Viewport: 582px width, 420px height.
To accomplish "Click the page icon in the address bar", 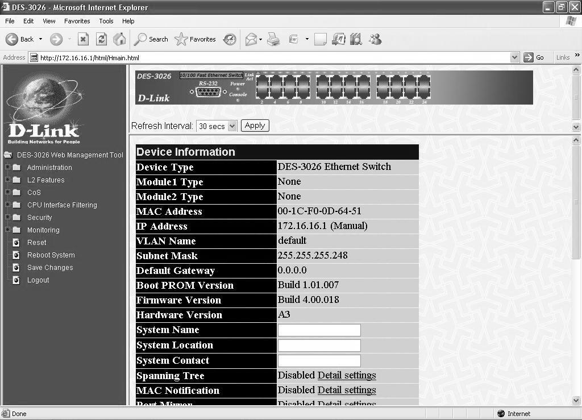I will (x=34, y=57).
